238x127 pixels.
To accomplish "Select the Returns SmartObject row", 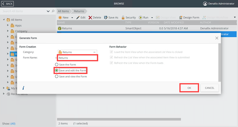I will click(x=147, y=28).
